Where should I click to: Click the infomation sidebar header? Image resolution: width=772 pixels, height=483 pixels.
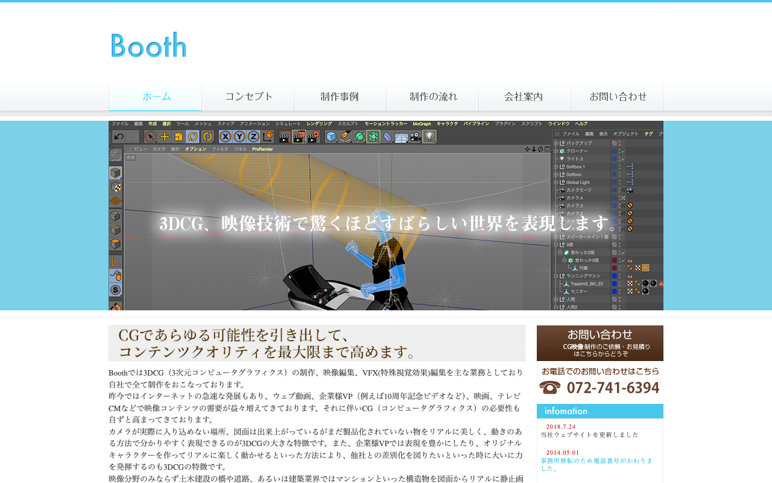pos(600,411)
